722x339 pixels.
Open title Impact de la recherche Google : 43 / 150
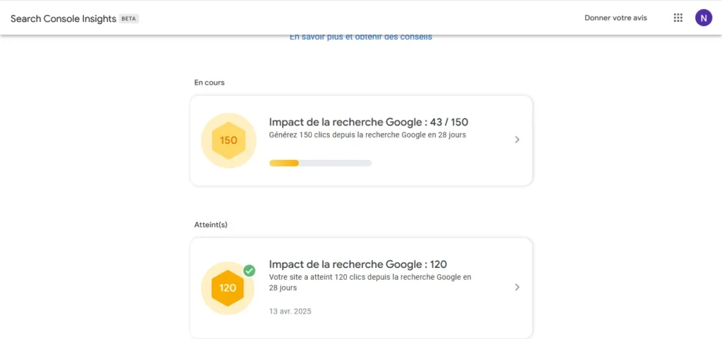click(x=369, y=122)
